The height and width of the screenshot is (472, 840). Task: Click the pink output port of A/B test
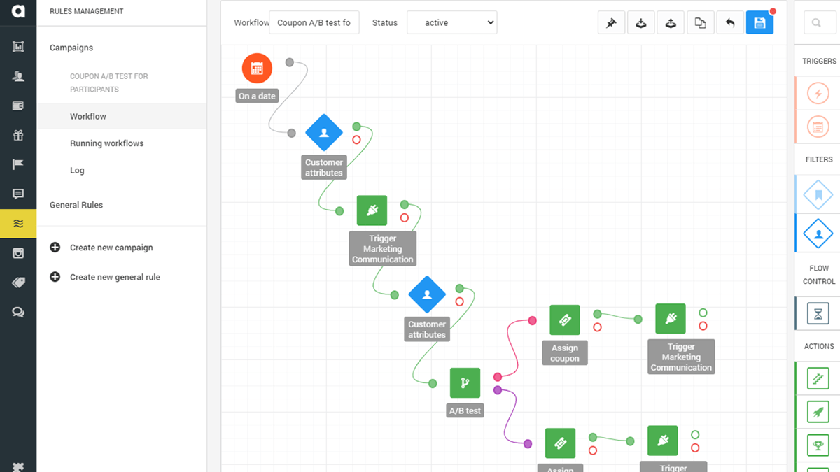498,377
